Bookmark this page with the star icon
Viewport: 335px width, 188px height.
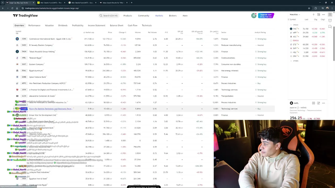pyautogui.click(x=309, y=8)
